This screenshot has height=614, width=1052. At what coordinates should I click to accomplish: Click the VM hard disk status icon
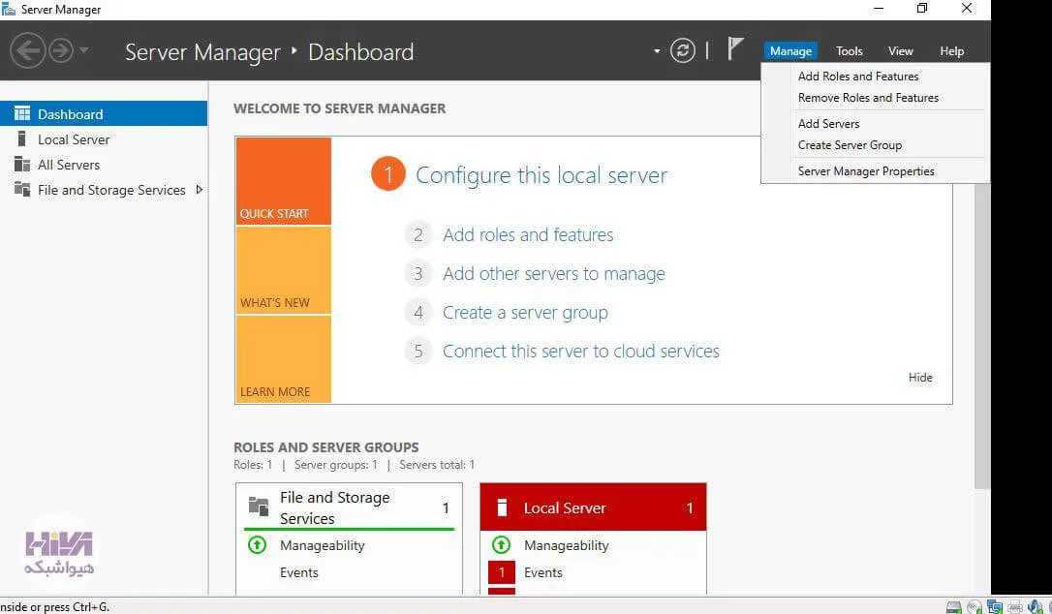point(953,607)
